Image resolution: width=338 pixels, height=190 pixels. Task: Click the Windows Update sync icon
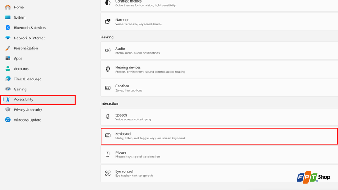pyautogui.click(x=8, y=120)
